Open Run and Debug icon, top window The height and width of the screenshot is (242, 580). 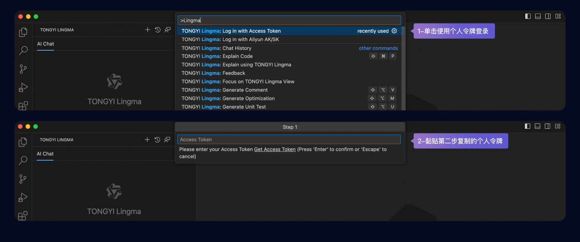pyautogui.click(x=23, y=87)
